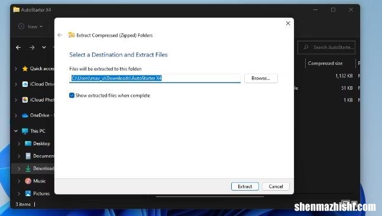The height and width of the screenshot is (216, 382).
Task: Go back in File Explorer navigation
Action: (18, 47)
